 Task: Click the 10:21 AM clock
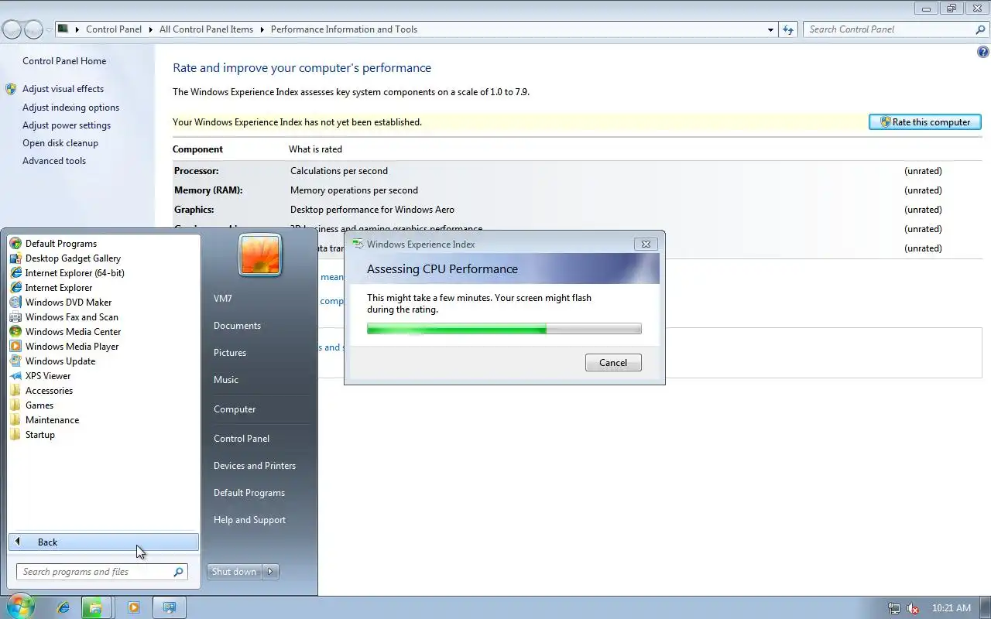952,608
